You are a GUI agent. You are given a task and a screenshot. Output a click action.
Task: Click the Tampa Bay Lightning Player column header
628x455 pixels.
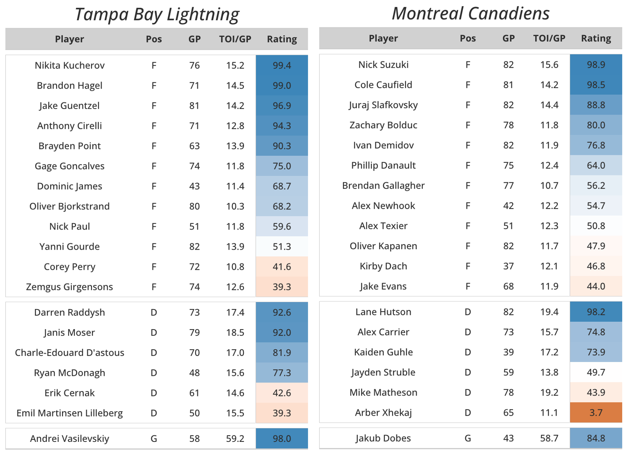[69, 39]
